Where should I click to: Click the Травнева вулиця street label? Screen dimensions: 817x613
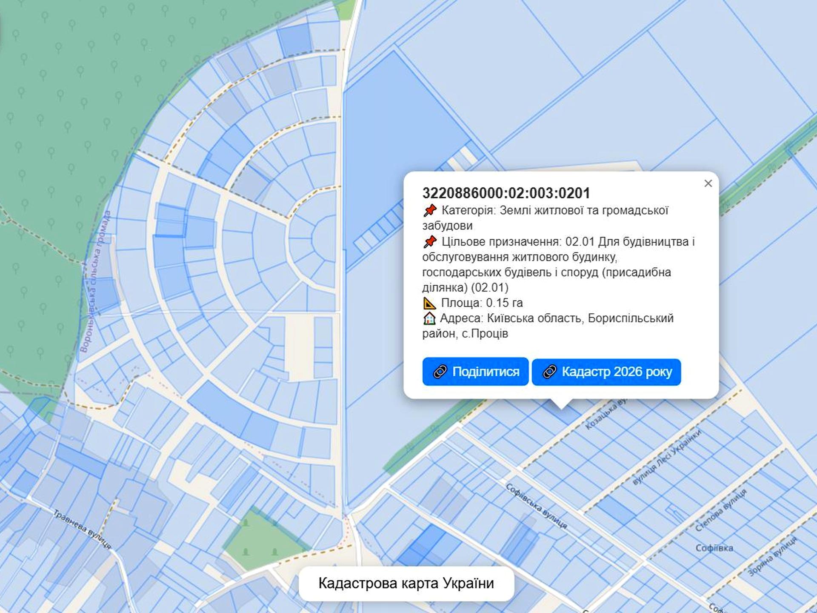[83, 529]
